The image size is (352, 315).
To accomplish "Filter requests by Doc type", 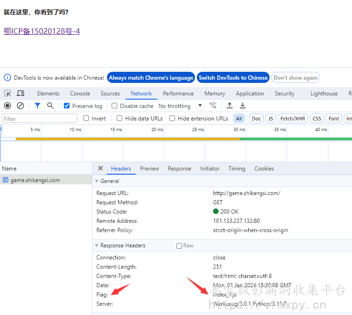I will [x=256, y=118].
